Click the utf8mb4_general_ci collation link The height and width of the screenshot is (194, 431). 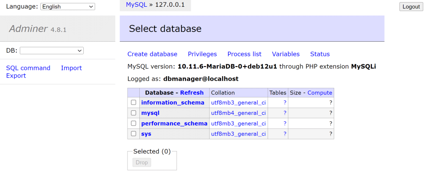238,113
